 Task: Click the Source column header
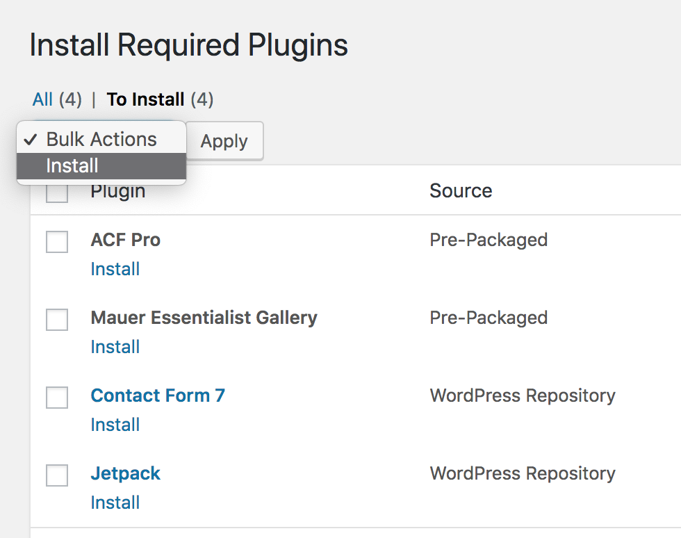coord(461,190)
